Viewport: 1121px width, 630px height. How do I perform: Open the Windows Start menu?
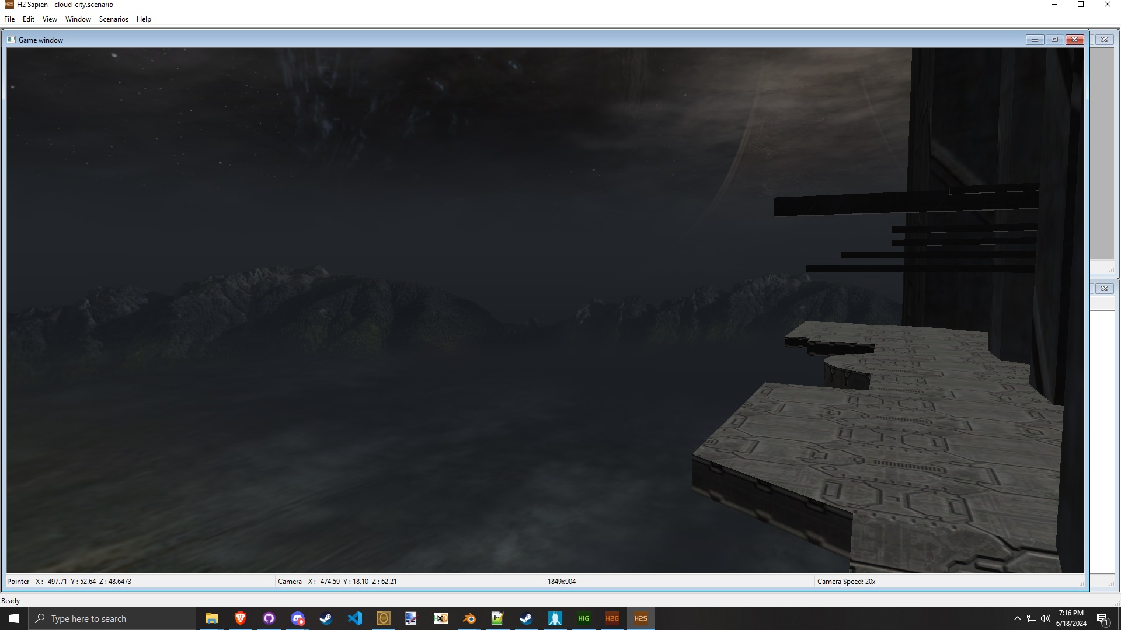(14, 618)
